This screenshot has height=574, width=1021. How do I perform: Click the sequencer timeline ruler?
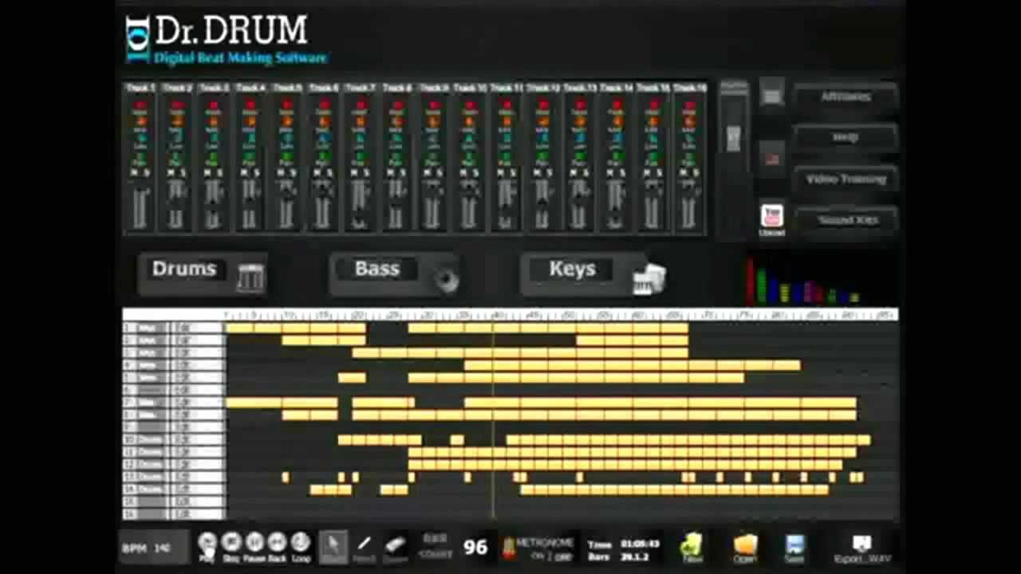pos(562,315)
